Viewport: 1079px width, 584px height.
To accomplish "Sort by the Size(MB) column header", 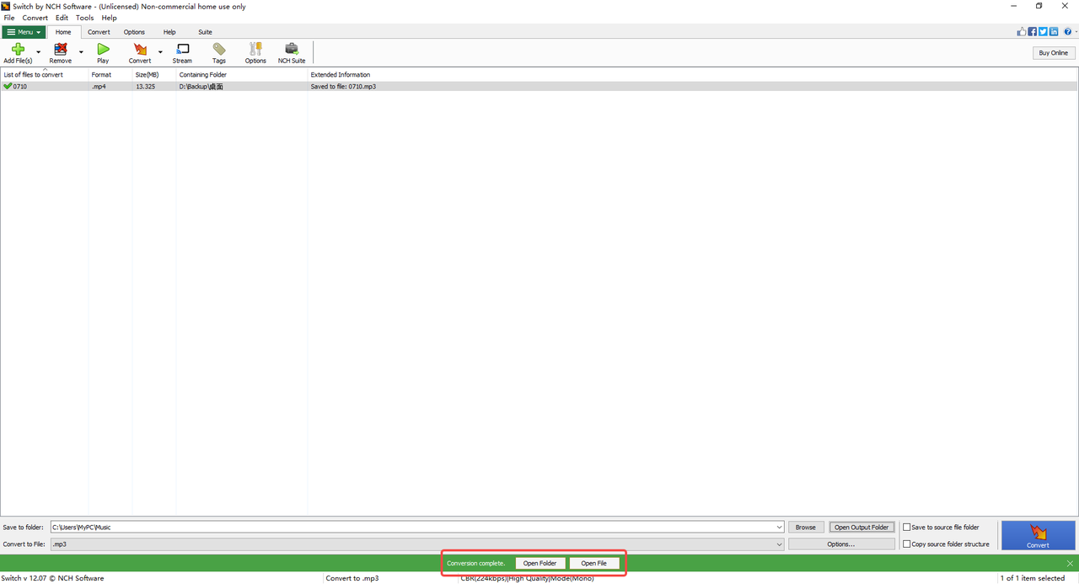I will coord(153,75).
